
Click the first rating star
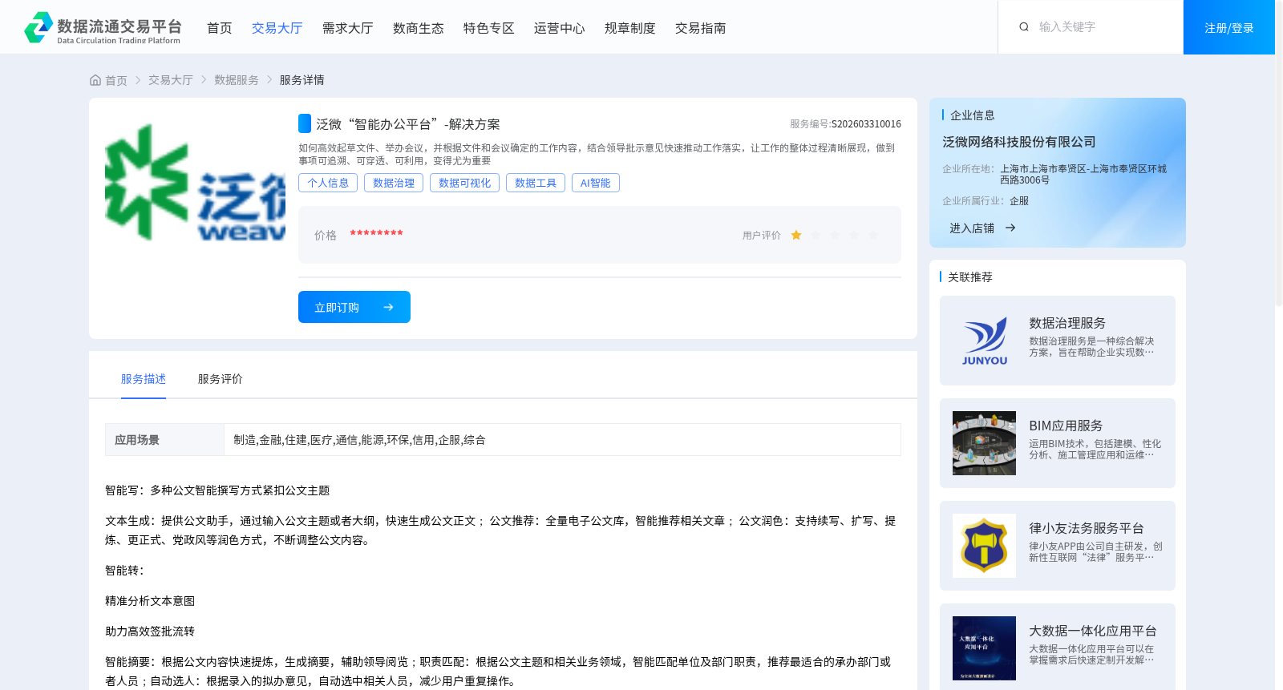tap(796, 235)
